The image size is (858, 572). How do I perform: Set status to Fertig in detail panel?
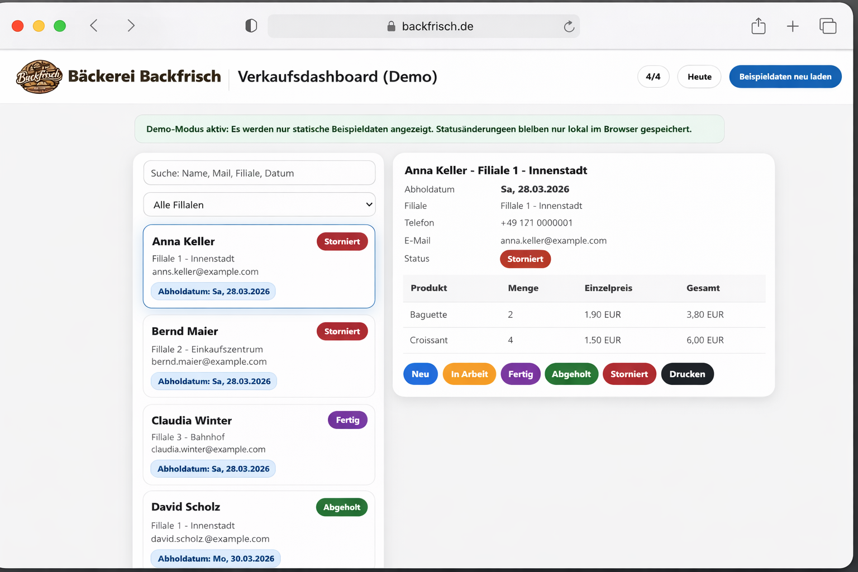[520, 374]
